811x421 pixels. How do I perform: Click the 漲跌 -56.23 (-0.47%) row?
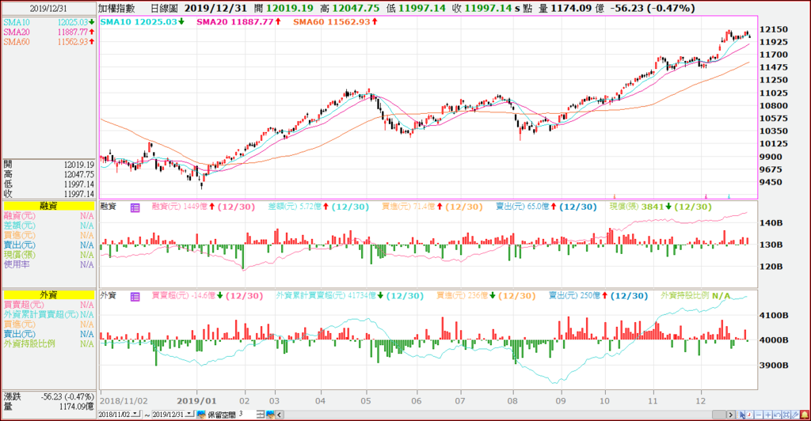pos(48,396)
